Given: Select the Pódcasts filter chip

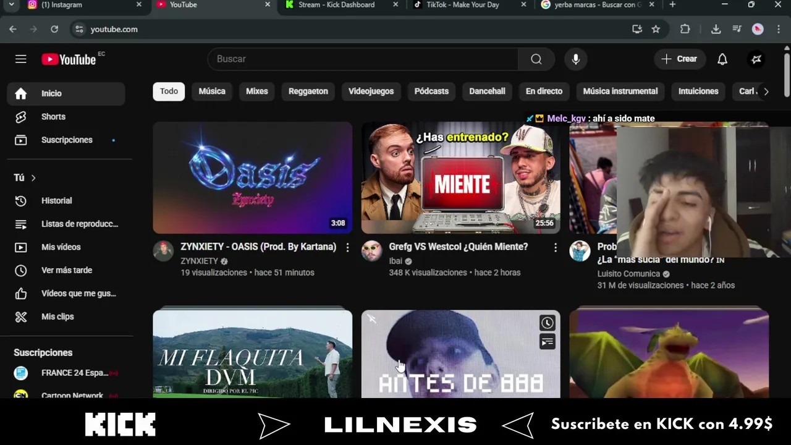Looking at the screenshot, I should (431, 91).
